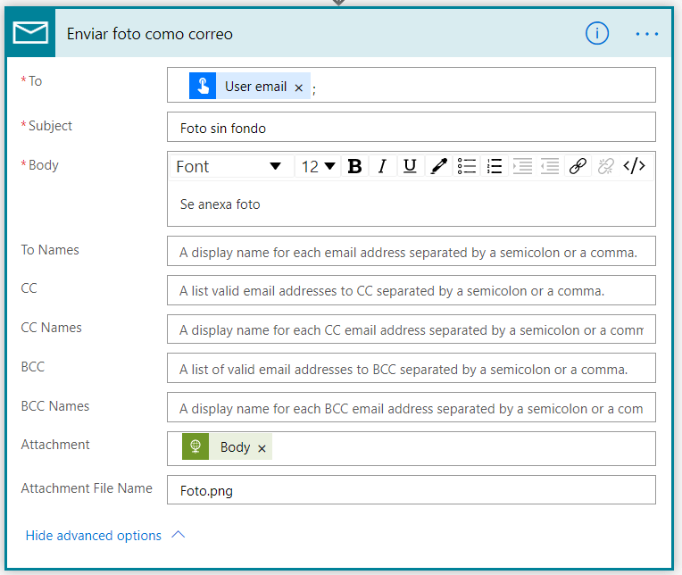Open the three-dots action menu

tap(646, 34)
